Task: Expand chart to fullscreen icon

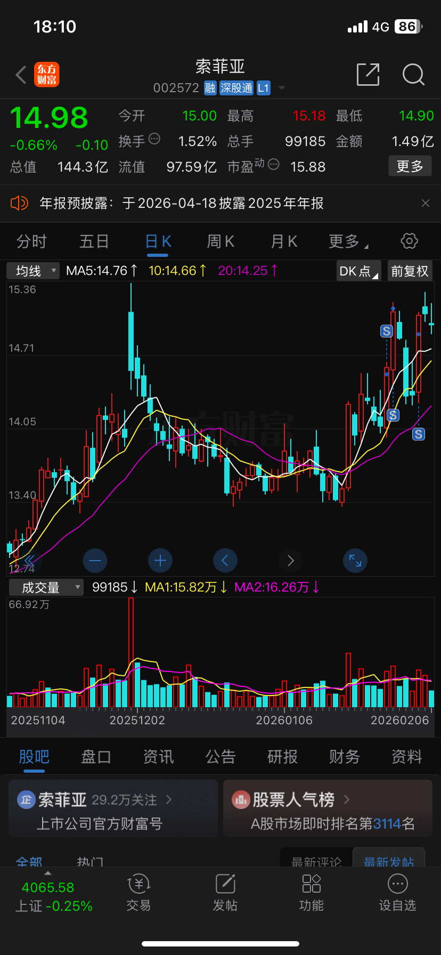Action: click(355, 561)
